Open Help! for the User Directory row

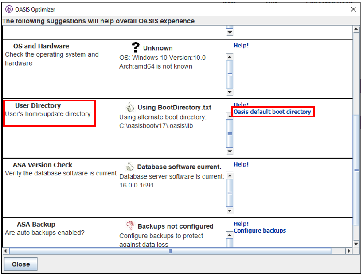[241, 105]
